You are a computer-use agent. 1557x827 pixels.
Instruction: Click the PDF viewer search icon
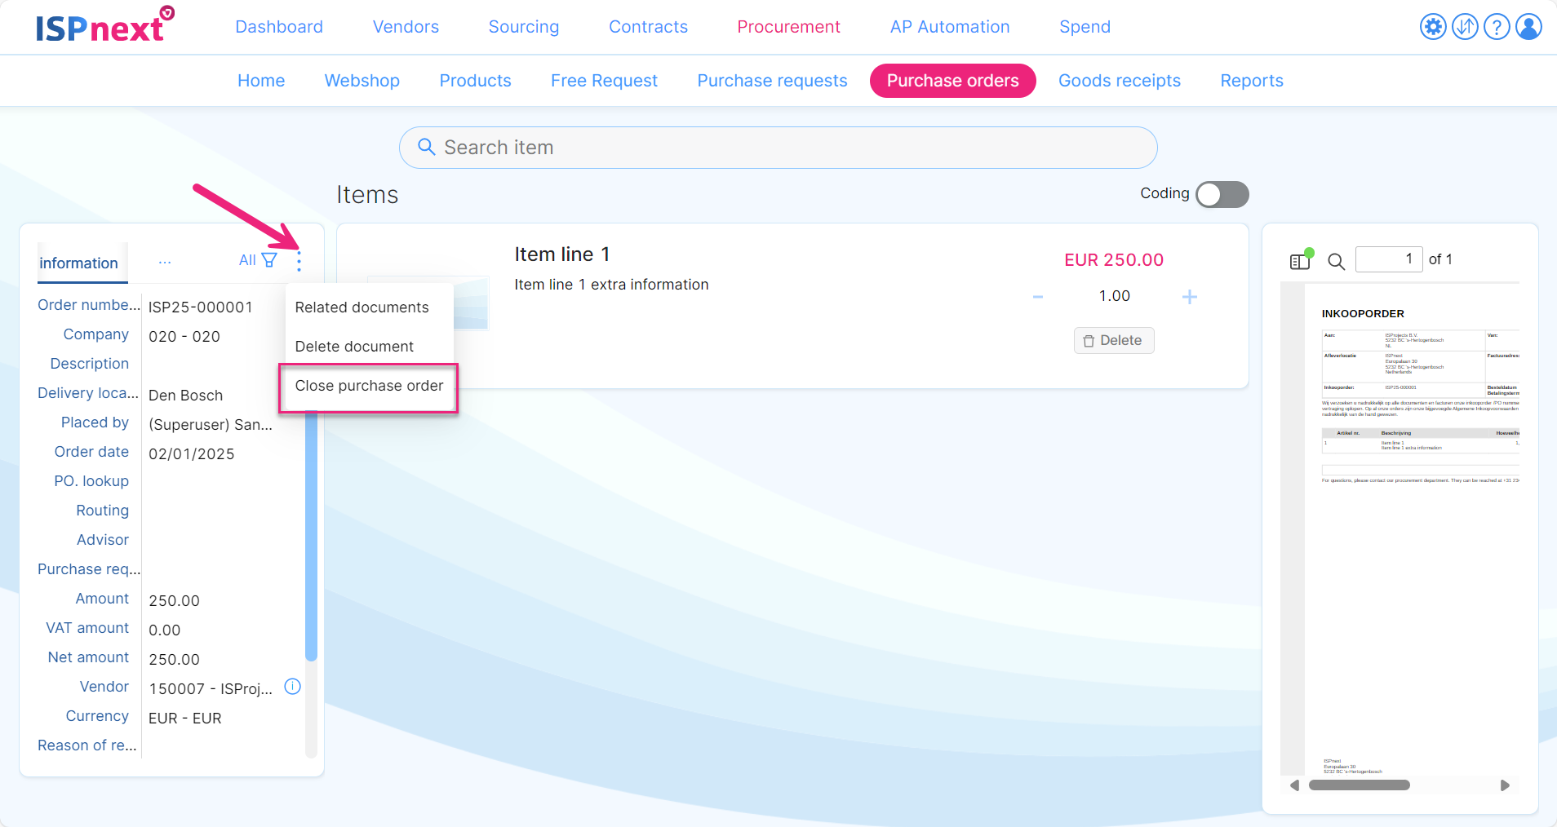pyautogui.click(x=1336, y=261)
